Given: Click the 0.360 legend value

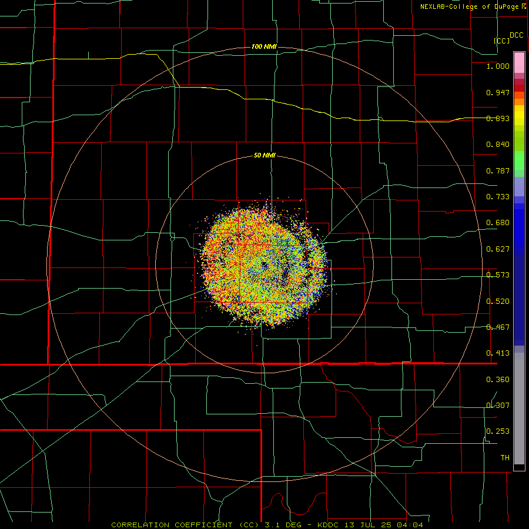Looking at the screenshot, I should pyautogui.click(x=498, y=380).
